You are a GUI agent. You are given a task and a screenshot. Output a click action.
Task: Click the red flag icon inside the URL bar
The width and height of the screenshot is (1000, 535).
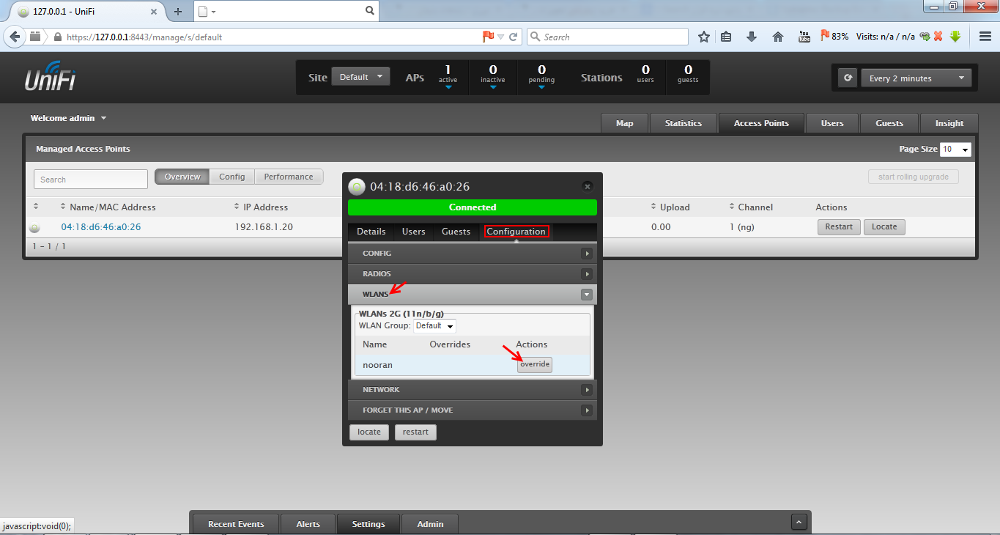(x=488, y=37)
